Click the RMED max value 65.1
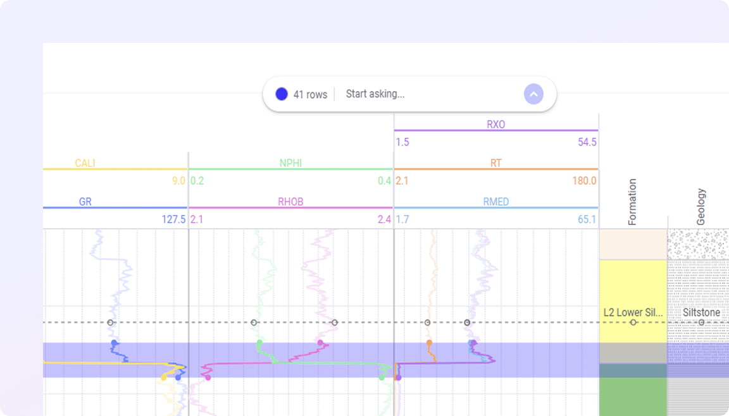 587,219
